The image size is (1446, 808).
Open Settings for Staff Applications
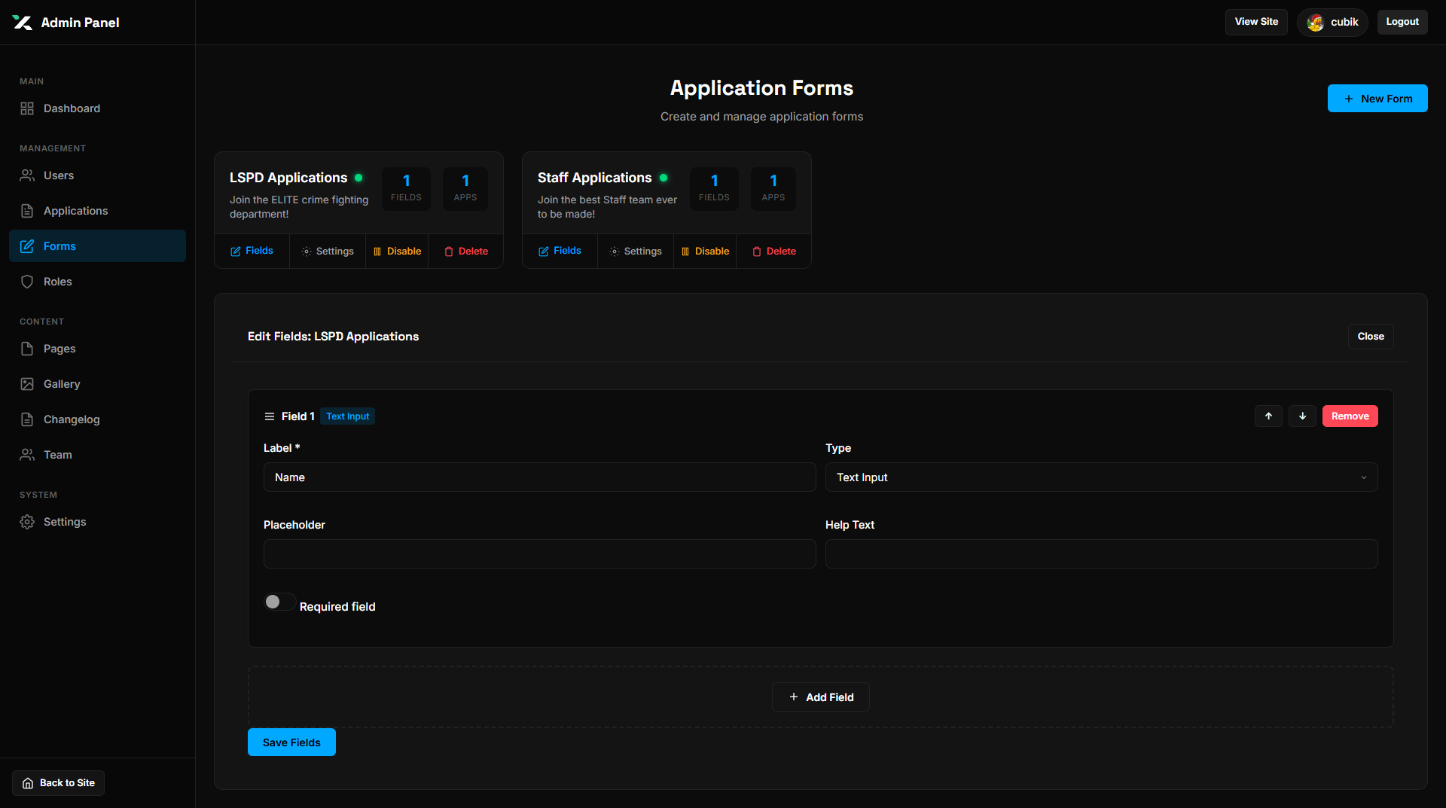coord(636,251)
